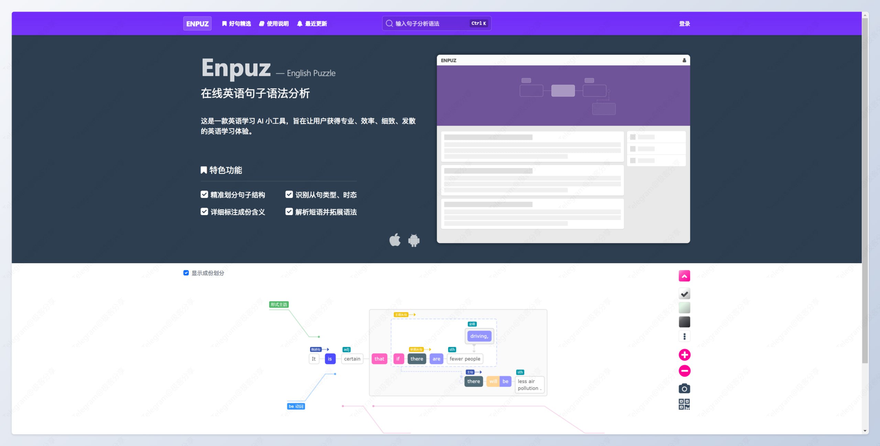Select the checkmark icon in right toolbar

684,294
